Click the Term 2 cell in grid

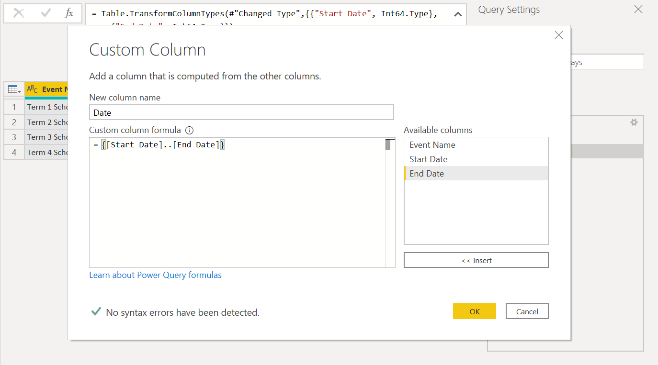pyautogui.click(x=46, y=122)
